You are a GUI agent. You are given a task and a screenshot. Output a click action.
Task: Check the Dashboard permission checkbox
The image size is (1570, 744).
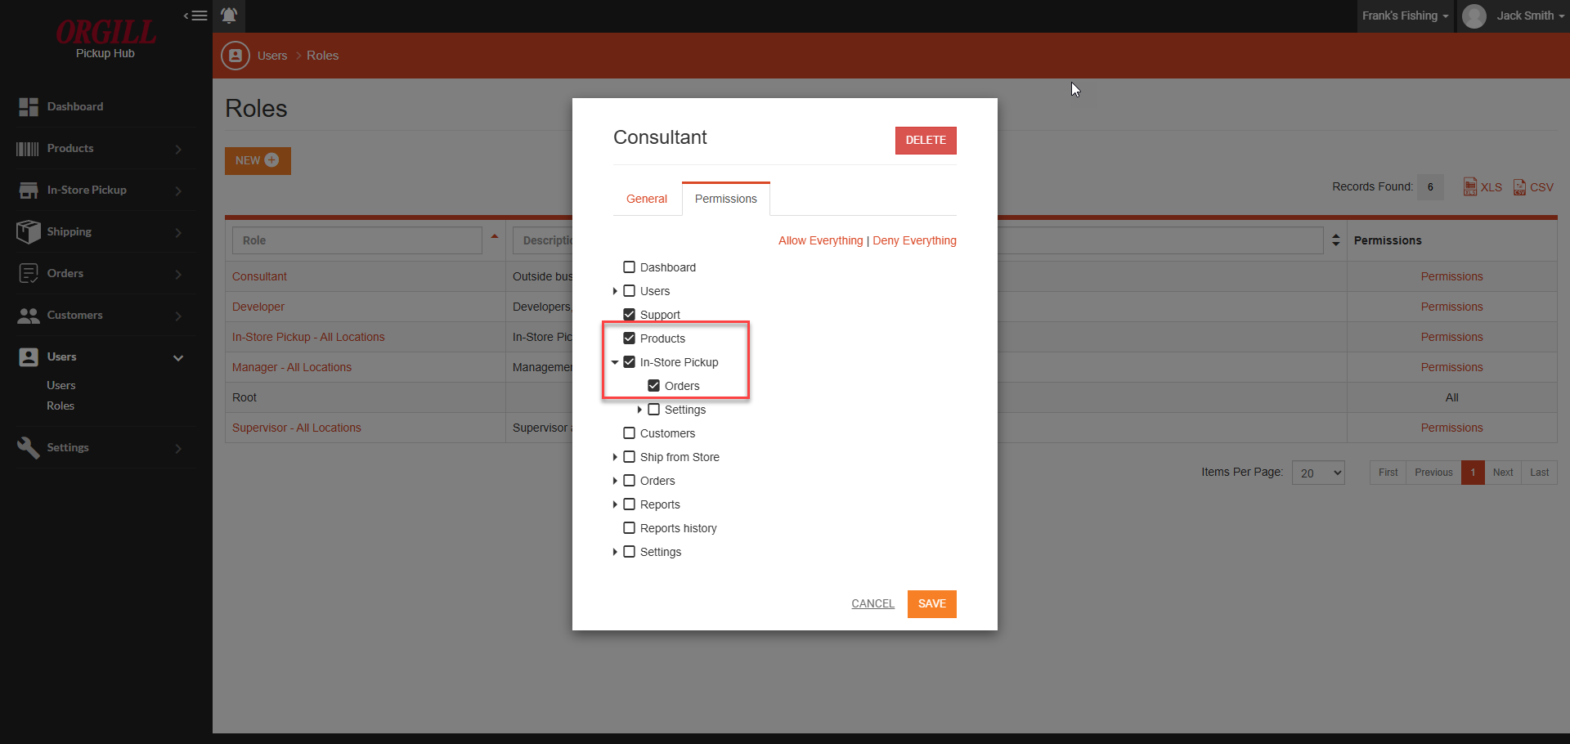[630, 267]
